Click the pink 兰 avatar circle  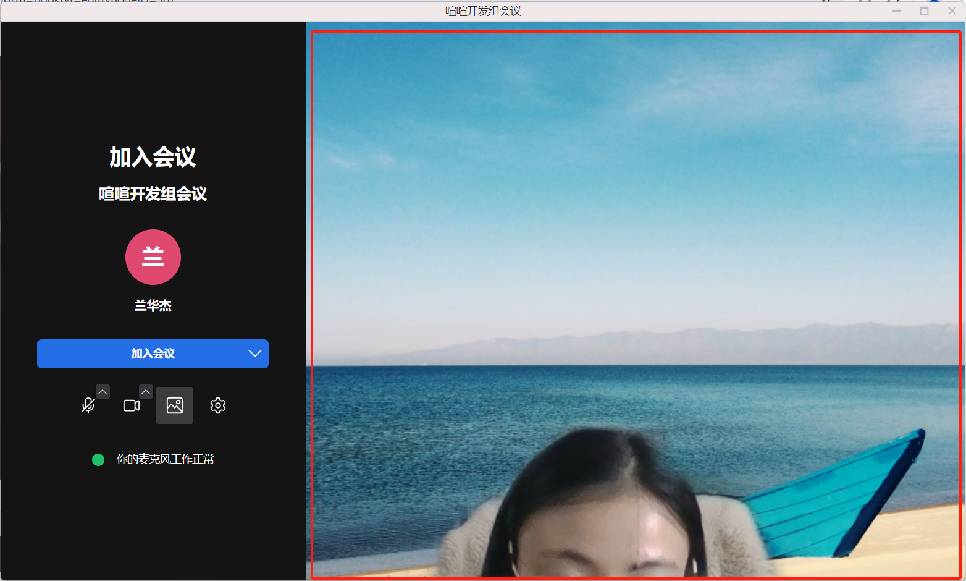point(153,257)
